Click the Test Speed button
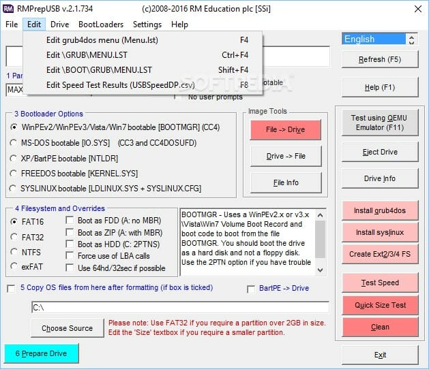Image resolution: width=429 pixels, height=369 pixels. pyautogui.click(x=380, y=283)
